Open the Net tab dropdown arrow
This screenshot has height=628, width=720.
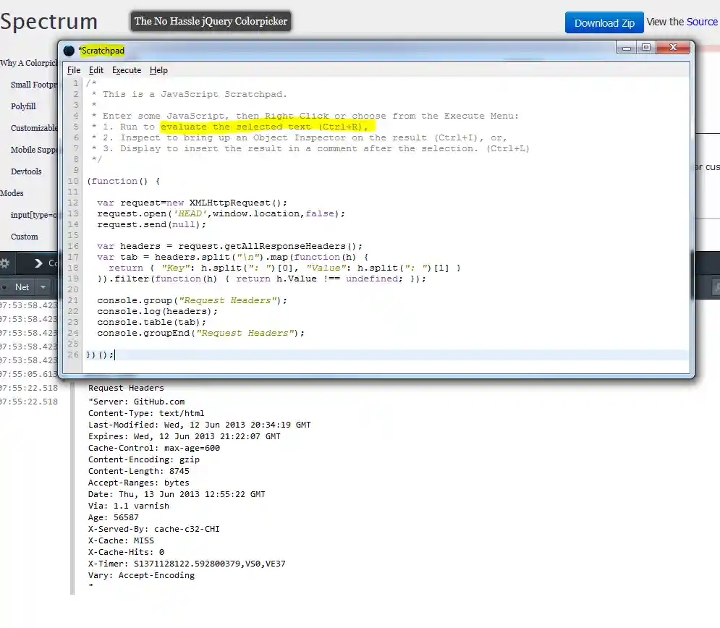click(43, 287)
